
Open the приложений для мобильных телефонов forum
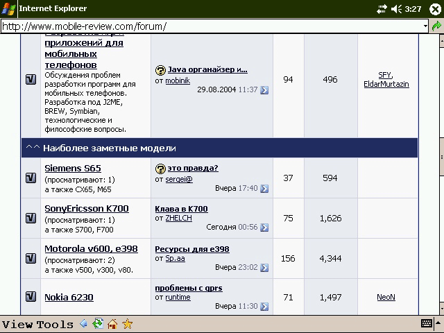point(84,54)
